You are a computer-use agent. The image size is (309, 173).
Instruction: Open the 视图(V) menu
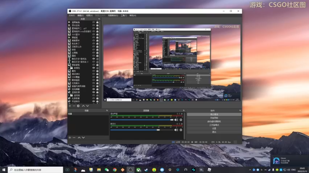point(89,15)
